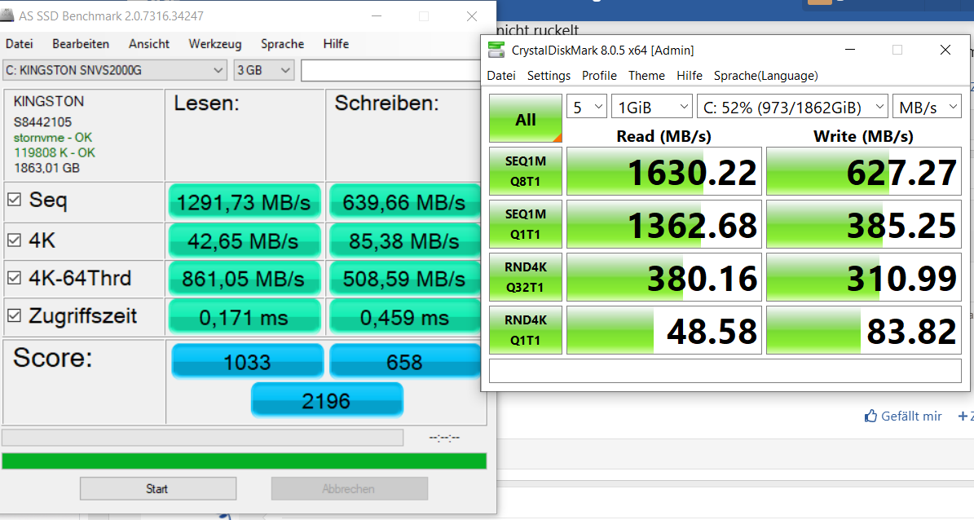Click the 1863,01 GB capacity text
This screenshot has width=974, height=520.
(x=47, y=168)
